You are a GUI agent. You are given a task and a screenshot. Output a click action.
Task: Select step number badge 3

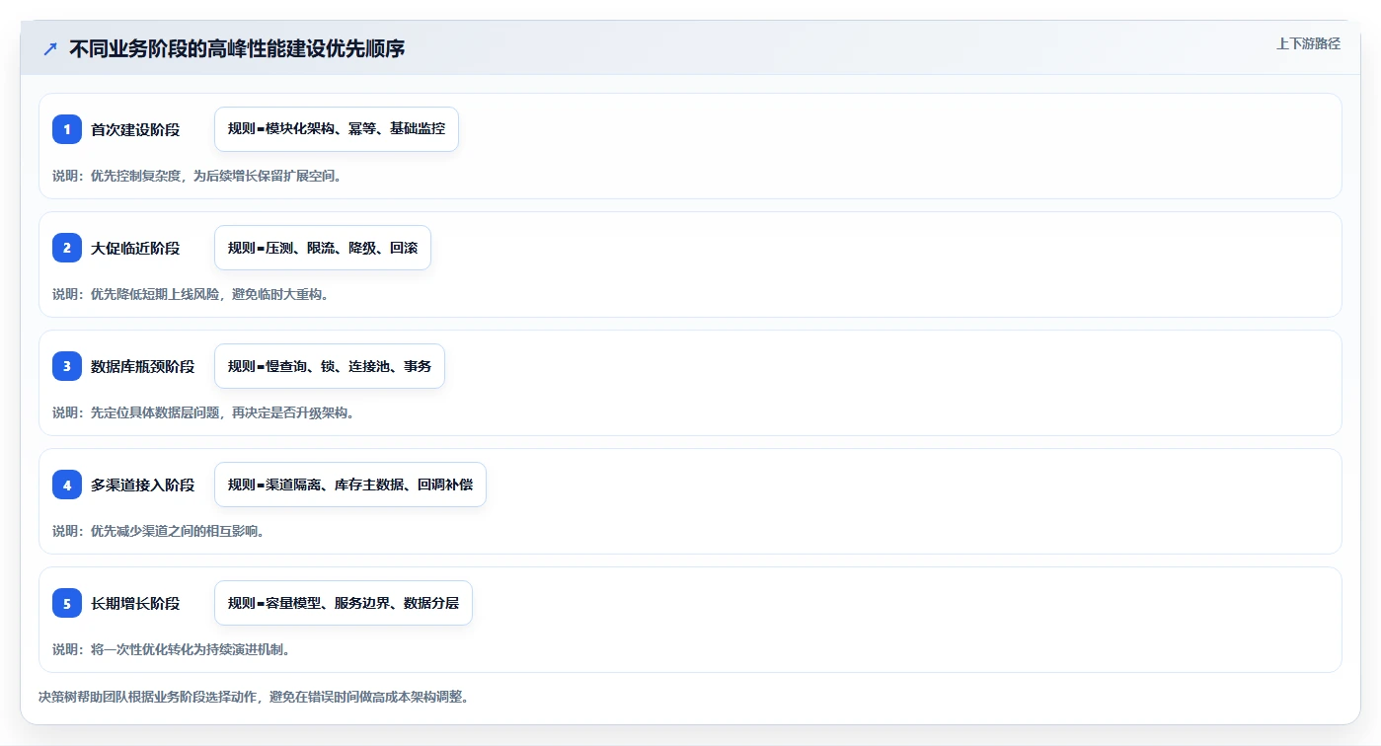(x=67, y=366)
